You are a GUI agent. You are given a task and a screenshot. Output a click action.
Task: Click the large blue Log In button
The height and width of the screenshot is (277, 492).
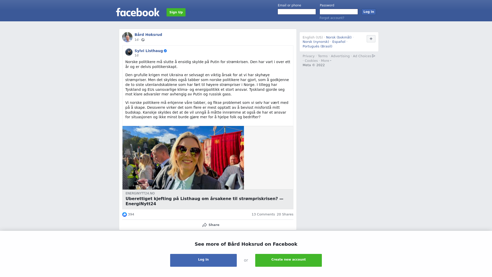[x=203, y=260]
